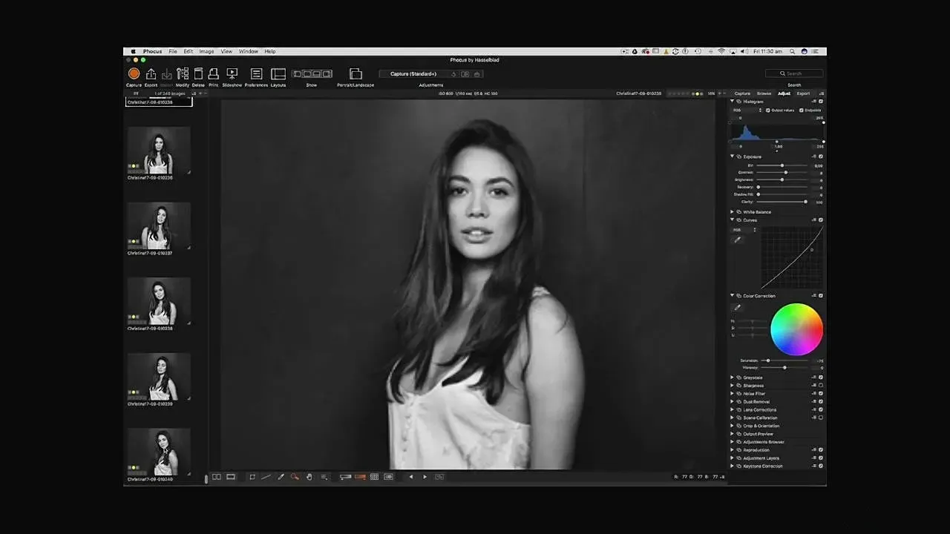Click the Wi-Fi icon in menu bar
This screenshot has height=534, width=950.
(721, 51)
